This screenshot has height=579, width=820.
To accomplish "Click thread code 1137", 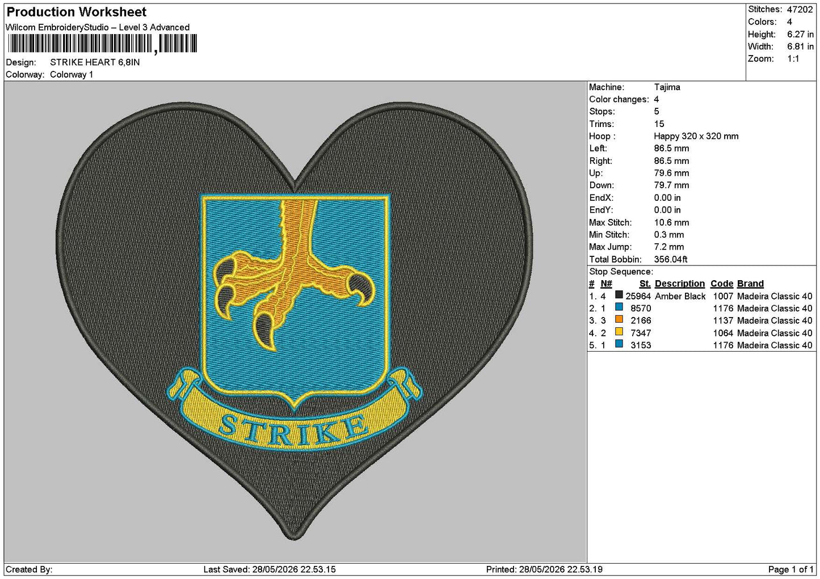I will pos(723,321).
